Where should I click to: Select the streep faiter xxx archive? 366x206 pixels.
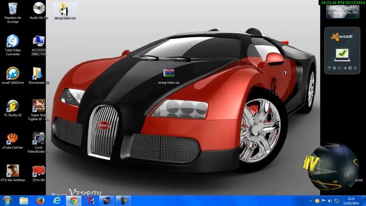169,76
